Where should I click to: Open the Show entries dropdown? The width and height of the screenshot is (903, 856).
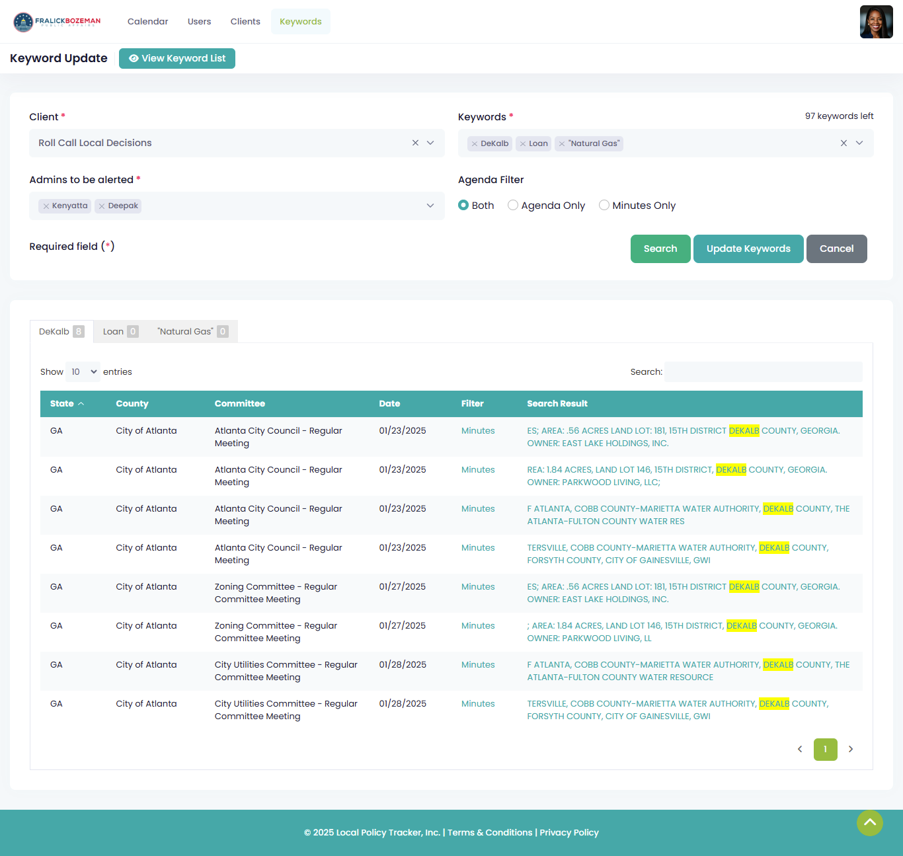82,371
